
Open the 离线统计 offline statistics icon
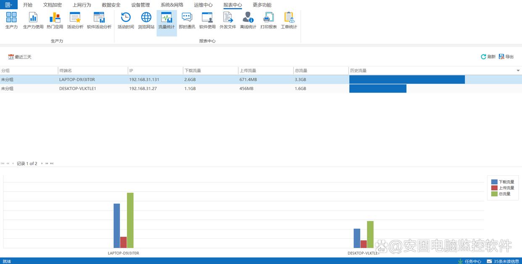pyautogui.click(x=248, y=20)
